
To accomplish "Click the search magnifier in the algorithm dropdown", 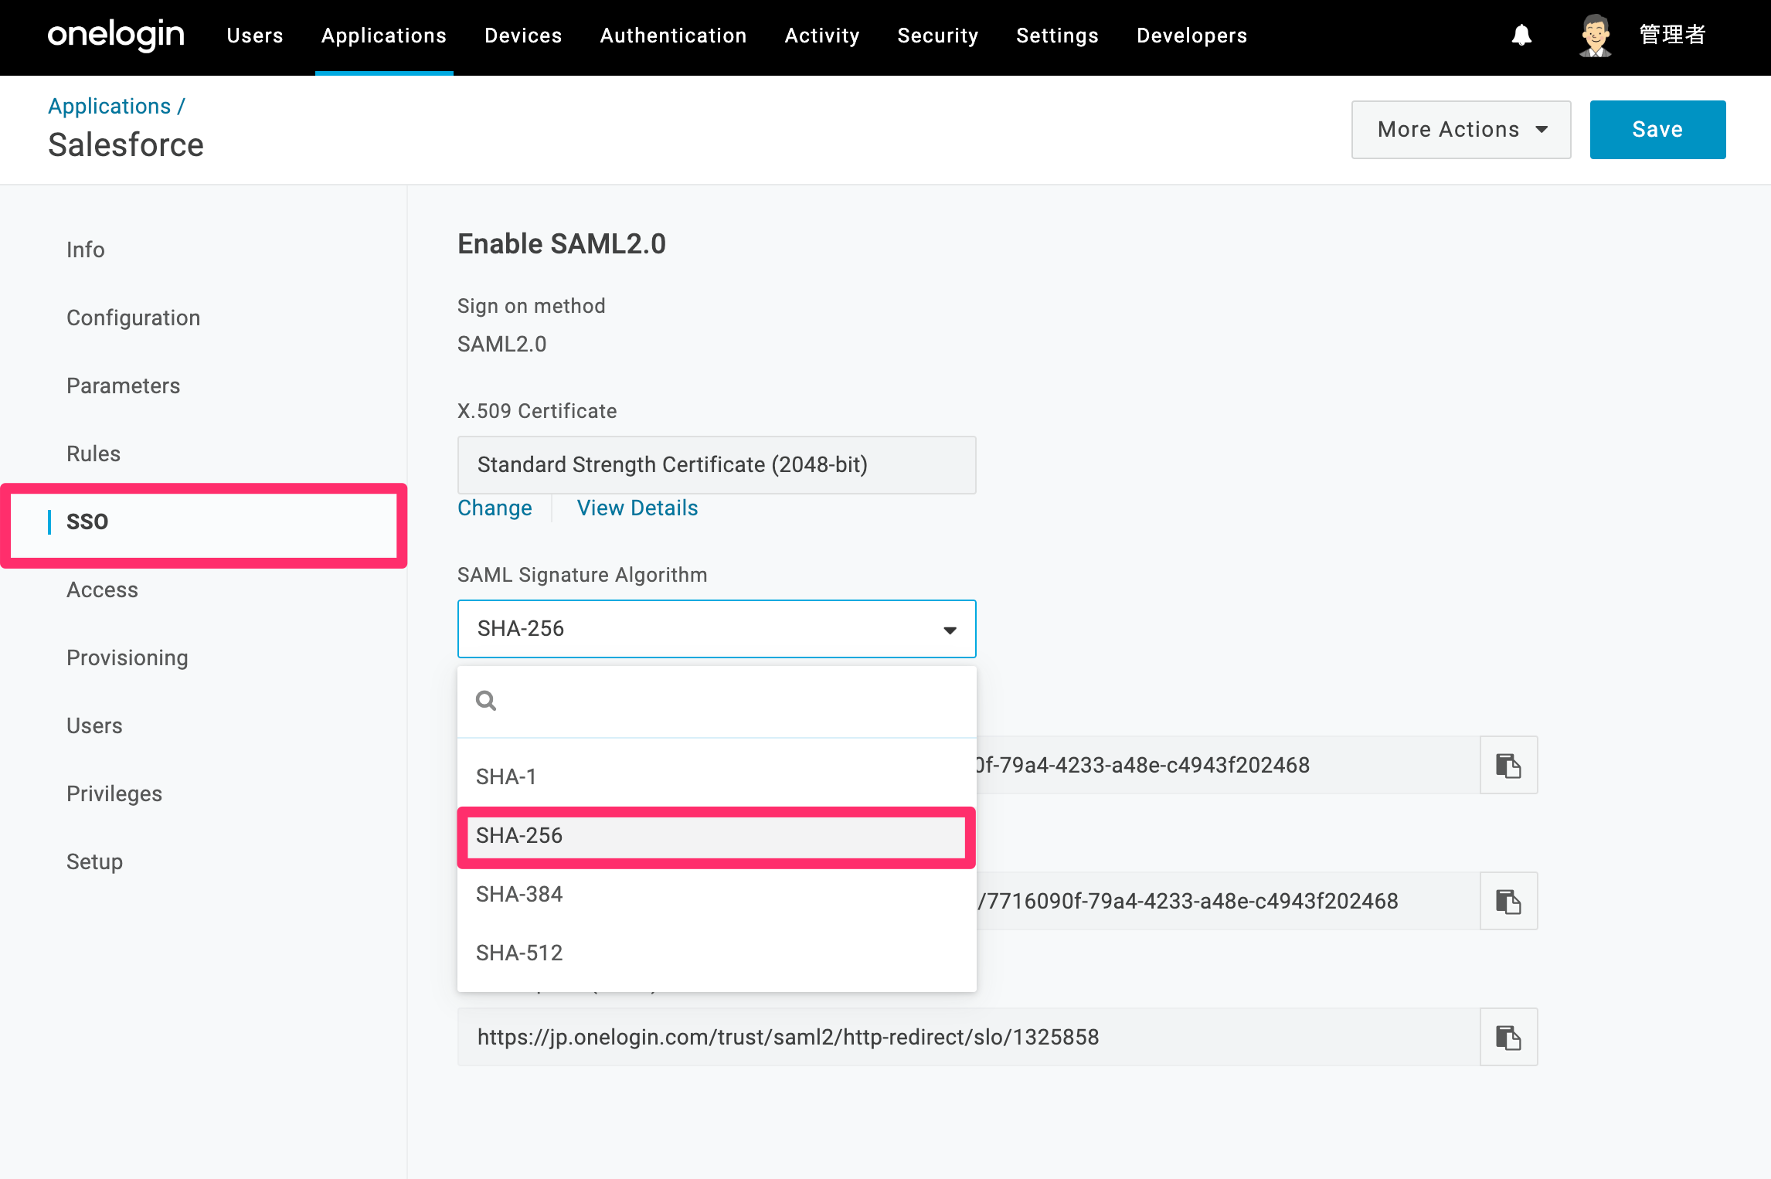I will click(486, 701).
